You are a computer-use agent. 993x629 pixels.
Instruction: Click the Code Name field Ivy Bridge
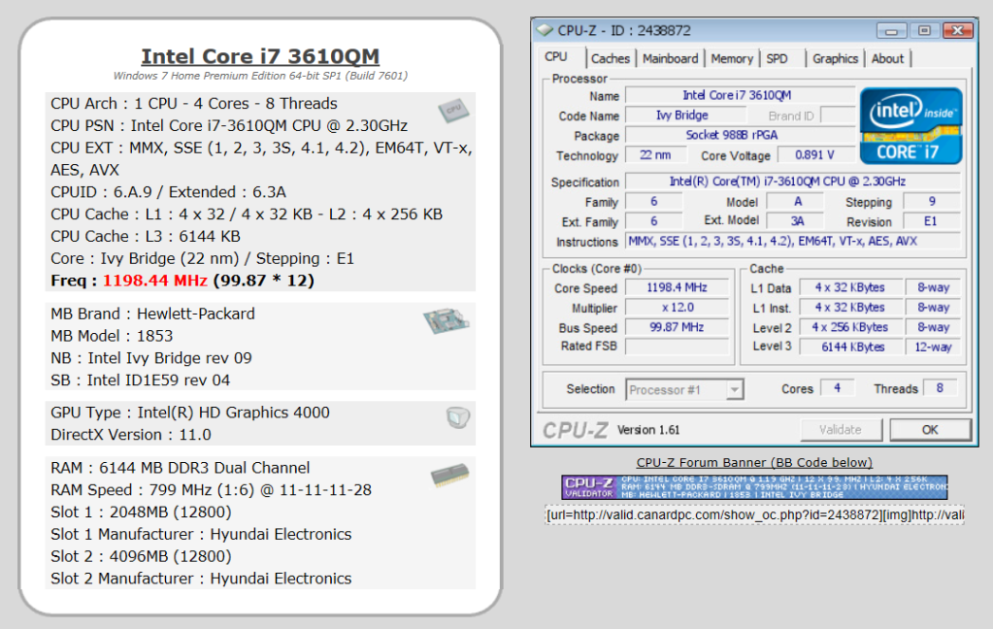684,116
